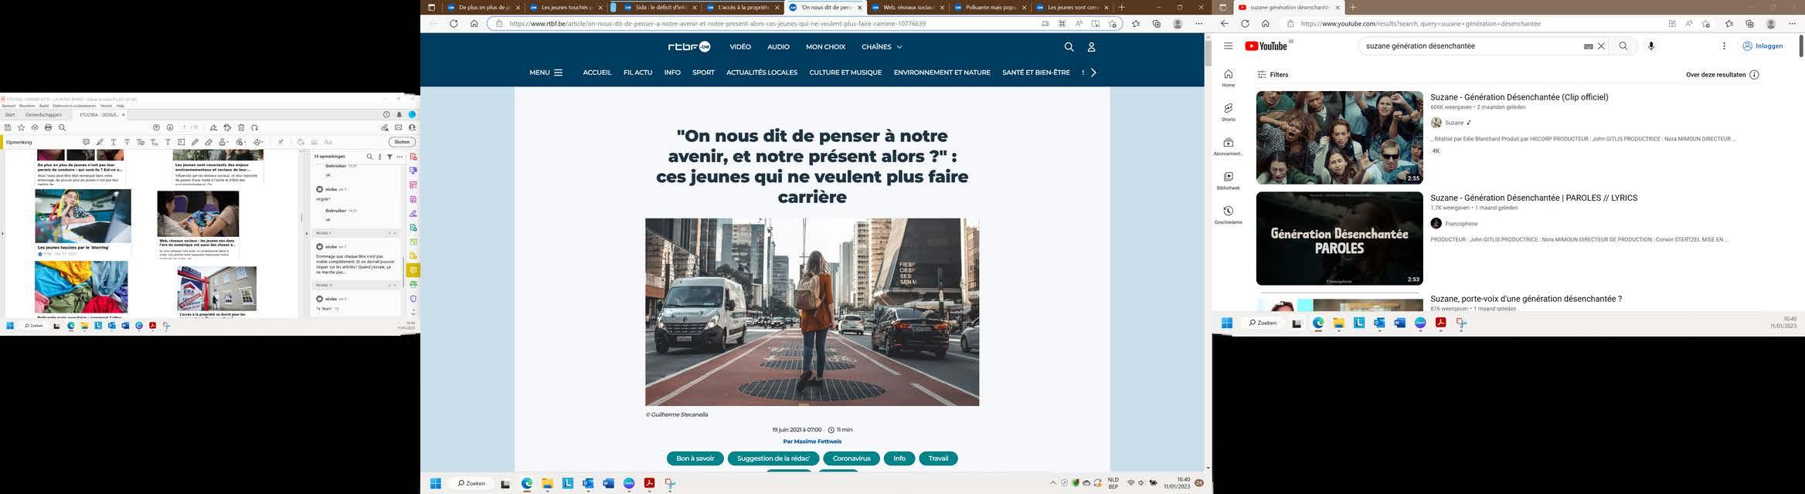This screenshot has height=494, width=1805.
Task: Click the YouTube logo
Action: (1266, 46)
